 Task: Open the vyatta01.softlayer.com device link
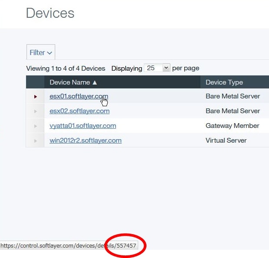83,126
